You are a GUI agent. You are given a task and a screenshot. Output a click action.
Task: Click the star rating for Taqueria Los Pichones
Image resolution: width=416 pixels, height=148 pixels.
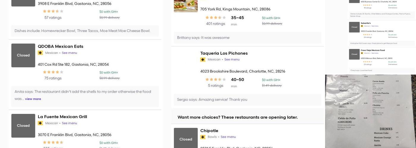click(x=216, y=80)
